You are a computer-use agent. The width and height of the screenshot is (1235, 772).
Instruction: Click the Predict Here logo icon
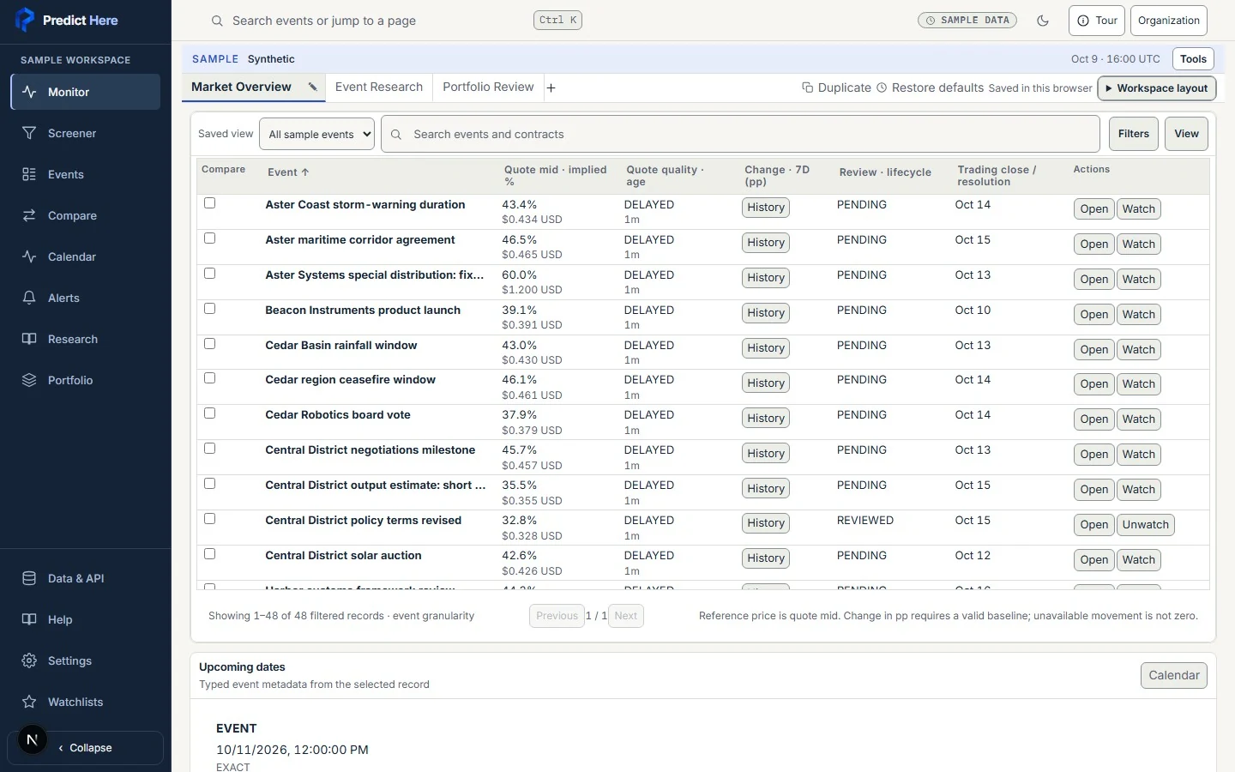coord(25,20)
